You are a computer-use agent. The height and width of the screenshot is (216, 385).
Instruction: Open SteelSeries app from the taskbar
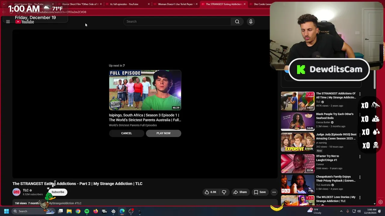pyautogui.click(x=113, y=211)
